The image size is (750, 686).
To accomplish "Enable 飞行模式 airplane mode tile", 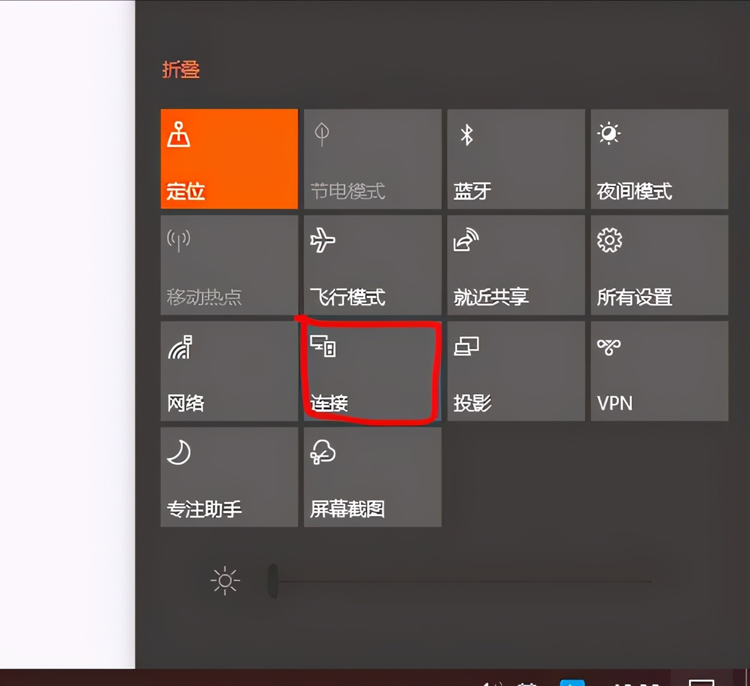I will 372,265.
